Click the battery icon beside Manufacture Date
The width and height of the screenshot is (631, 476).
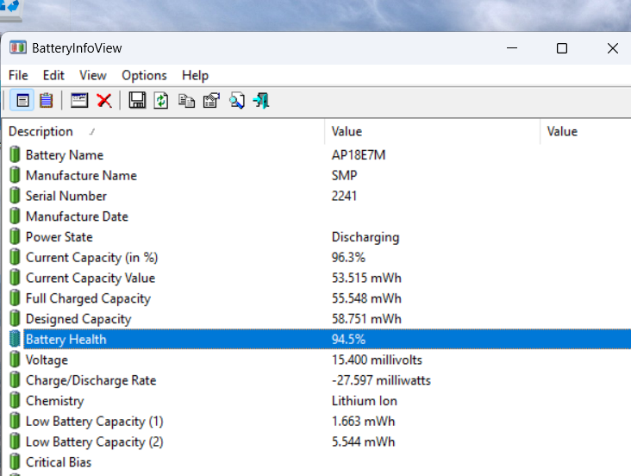[x=15, y=216]
